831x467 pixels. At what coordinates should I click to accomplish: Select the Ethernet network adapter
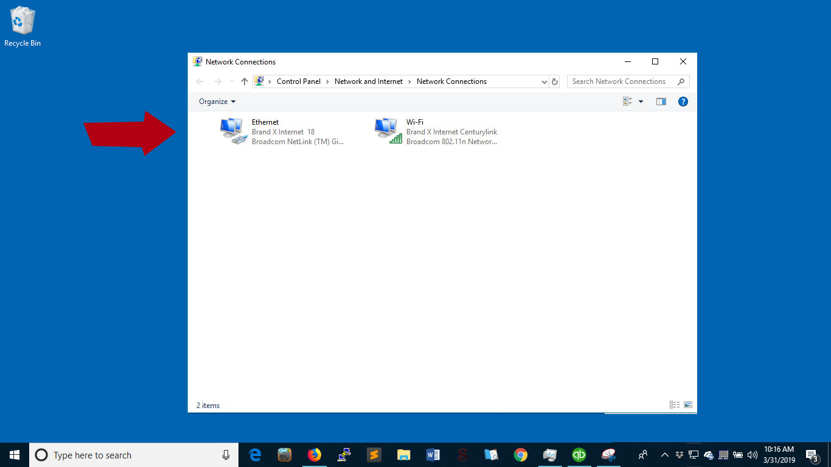pyautogui.click(x=283, y=132)
